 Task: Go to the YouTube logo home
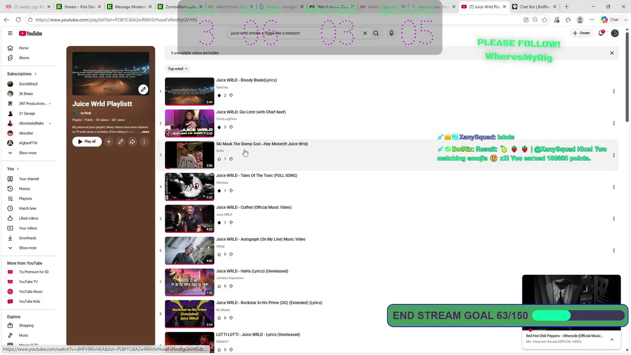point(31,34)
